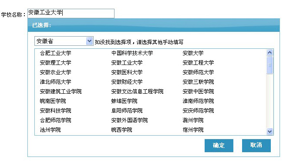Select 蚌埠医学院 from the list

(125, 101)
